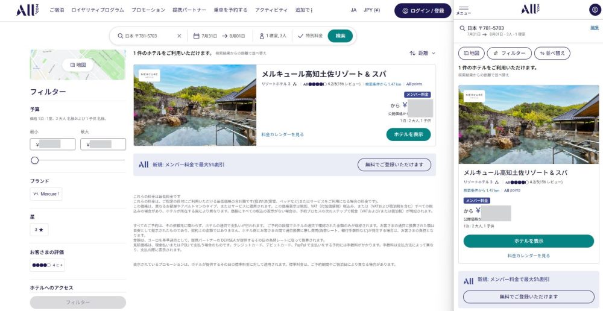The image size is (603, 311).
Task: Open アクティビティ menu
Action: (271, 10)
